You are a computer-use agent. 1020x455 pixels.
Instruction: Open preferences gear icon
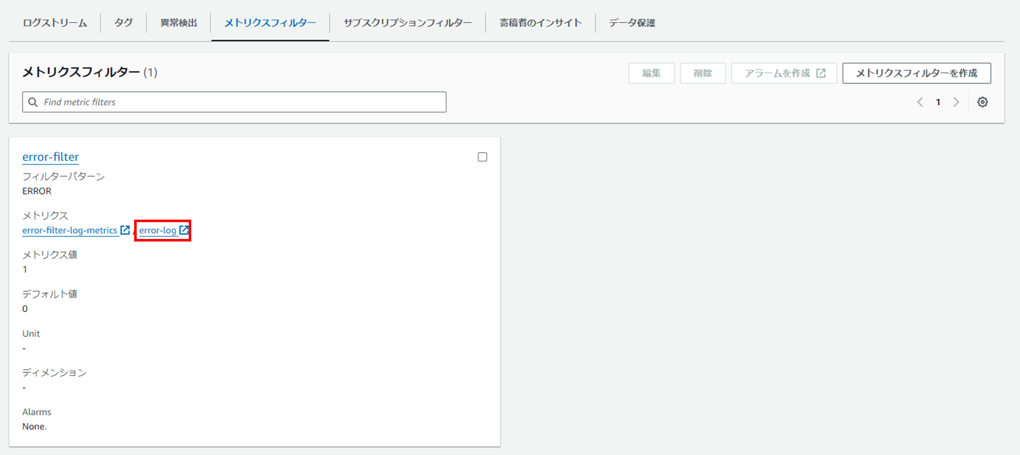pos(983,102)
